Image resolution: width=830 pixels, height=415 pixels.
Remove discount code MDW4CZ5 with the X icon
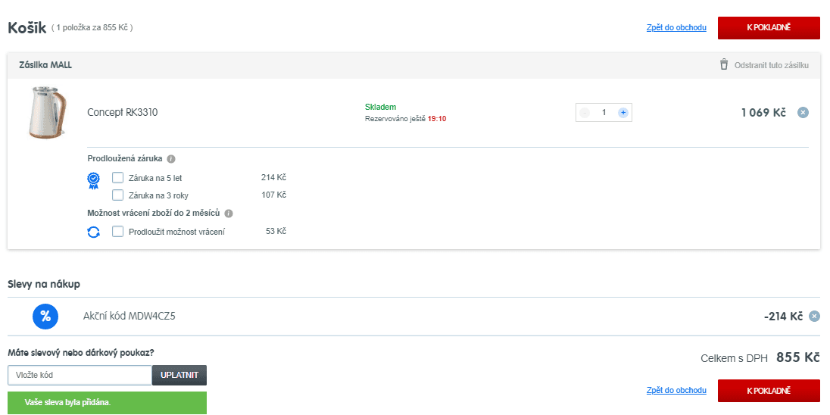[x=815, y=317]
